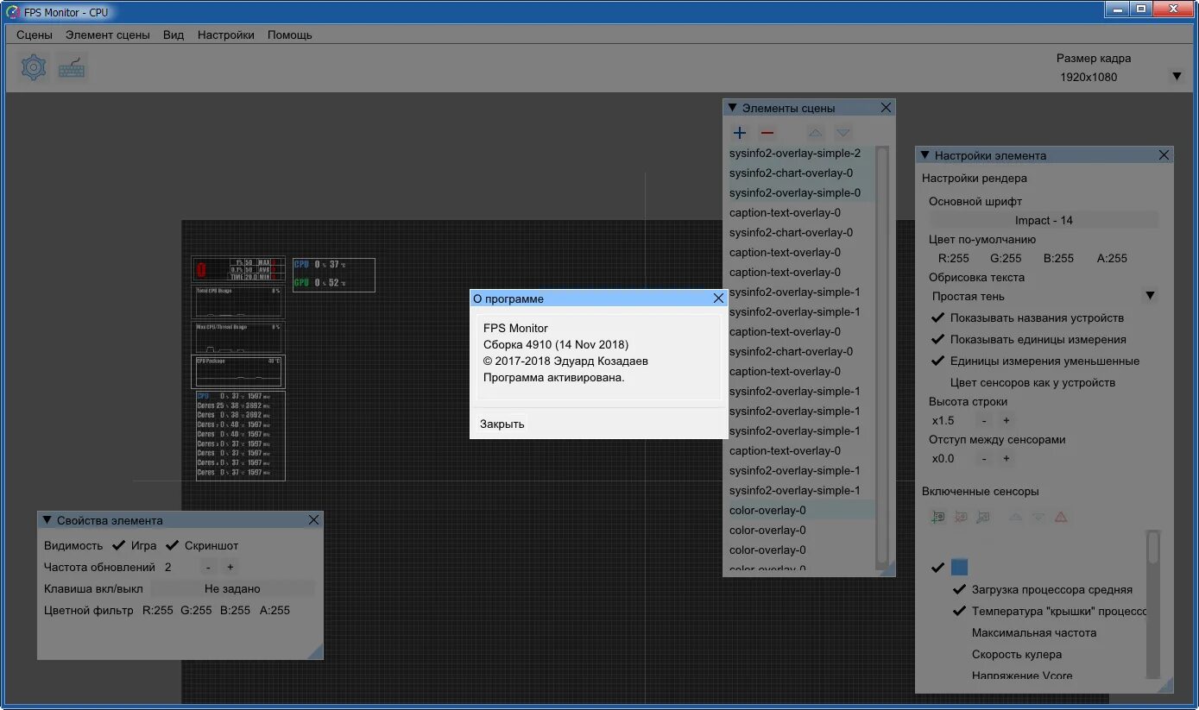
Task: Click the third sensor icon with magnifier
Action: click(x=982, y=518)
